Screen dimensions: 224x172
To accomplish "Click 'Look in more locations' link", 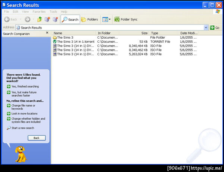I will pyautogui.click(x=24, y=114).
